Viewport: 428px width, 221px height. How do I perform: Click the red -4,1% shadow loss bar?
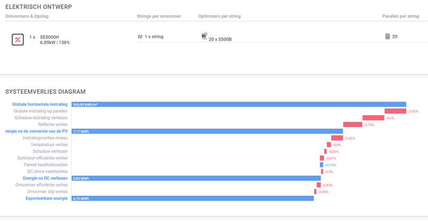[x=373, y=118]
